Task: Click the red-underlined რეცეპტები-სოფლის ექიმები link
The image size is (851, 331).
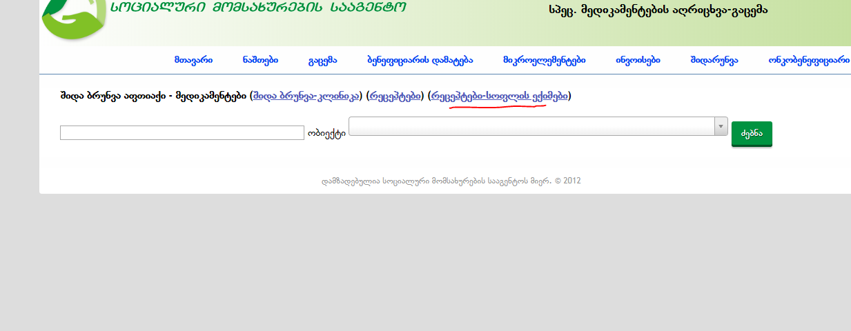Action: click(x=500, y=97)
